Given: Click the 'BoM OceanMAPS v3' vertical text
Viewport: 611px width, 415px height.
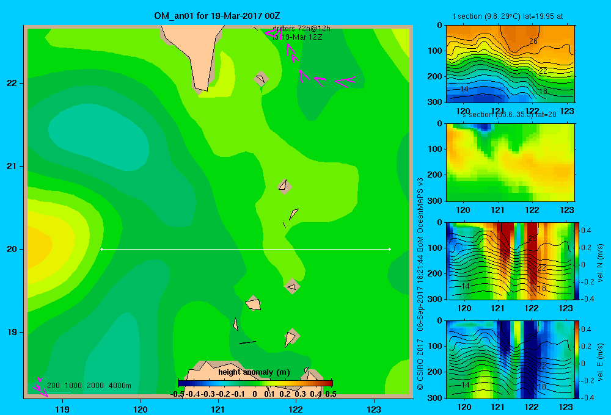Looking at the screenshot, I should tap(420, 214).
